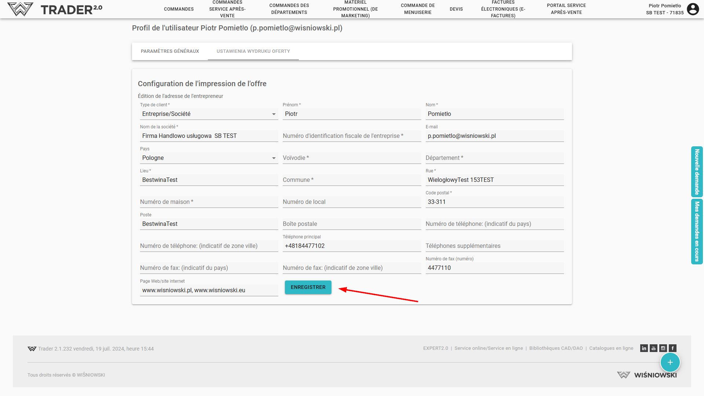Open the Devis menu item

coord(456,9)
